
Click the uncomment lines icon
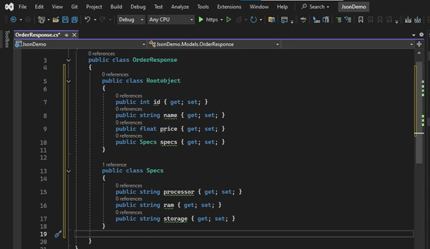(x=348, y=19)
